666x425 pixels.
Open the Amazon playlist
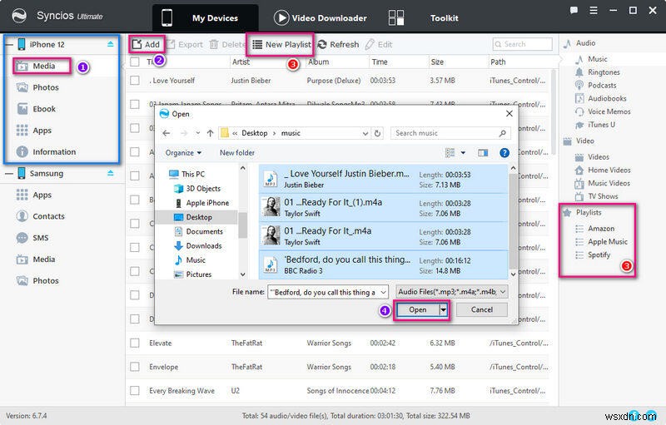pyautogui.click(x=600, y=229)
